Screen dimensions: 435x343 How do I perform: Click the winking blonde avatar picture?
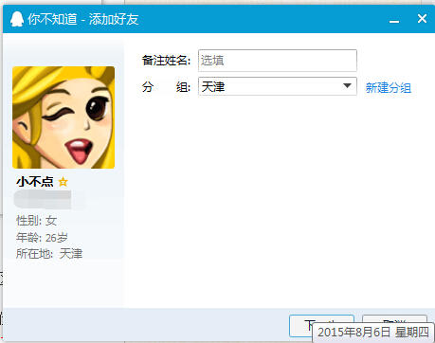point(63,117)
